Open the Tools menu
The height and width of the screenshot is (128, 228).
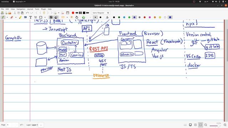click(x=37, y=9)
